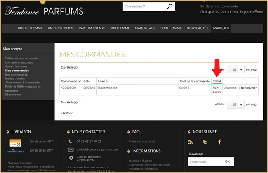Open Carnet d'adresses
The width and height of the screenshot is (268, 173).
(16, 66)
